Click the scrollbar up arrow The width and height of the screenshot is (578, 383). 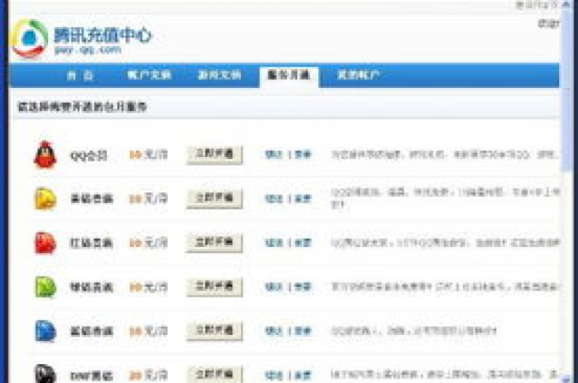click(566, 5)
